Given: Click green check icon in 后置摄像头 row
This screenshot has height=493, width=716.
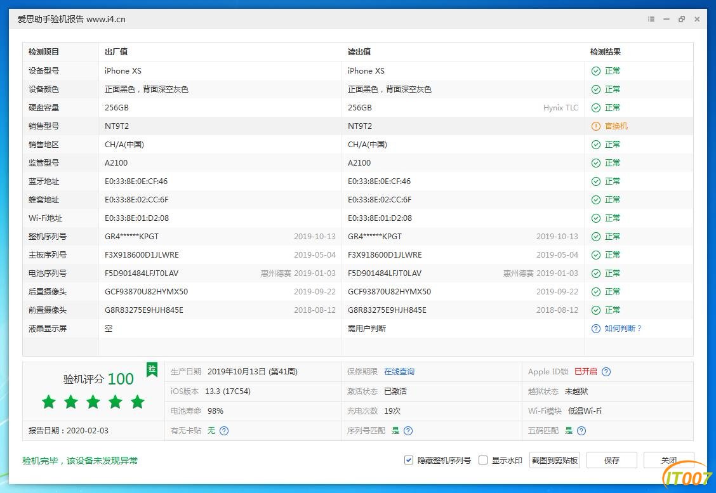Looking at the screenshot, I should coord(596,292).
